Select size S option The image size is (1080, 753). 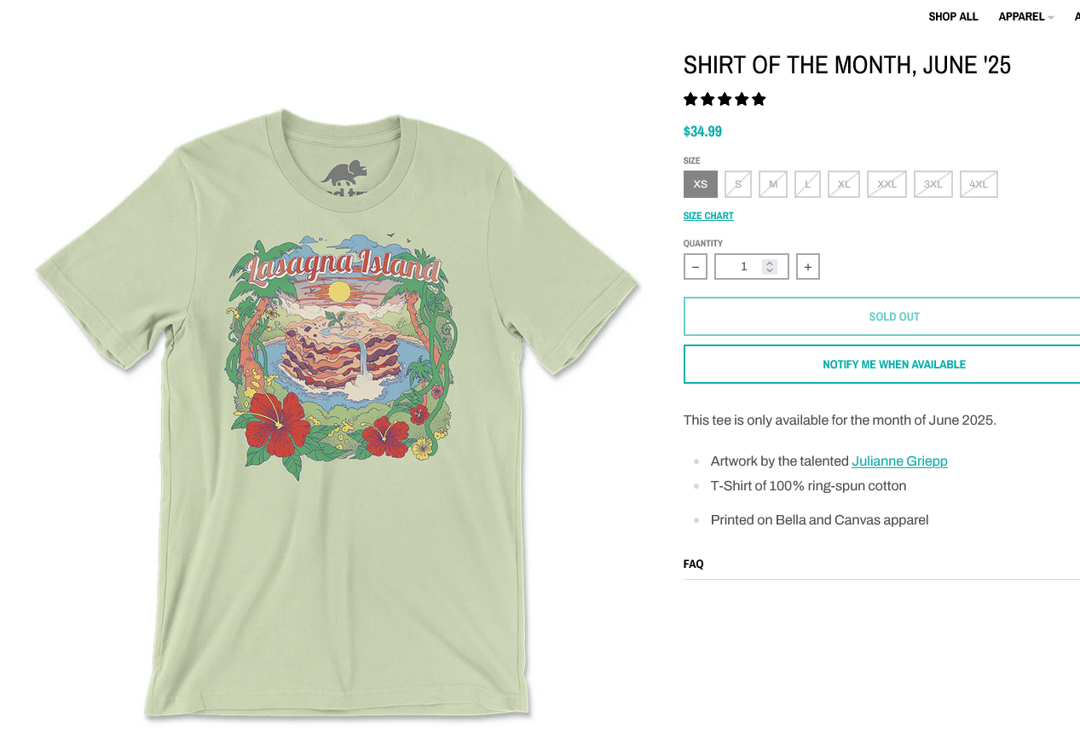tap(738, 184)
